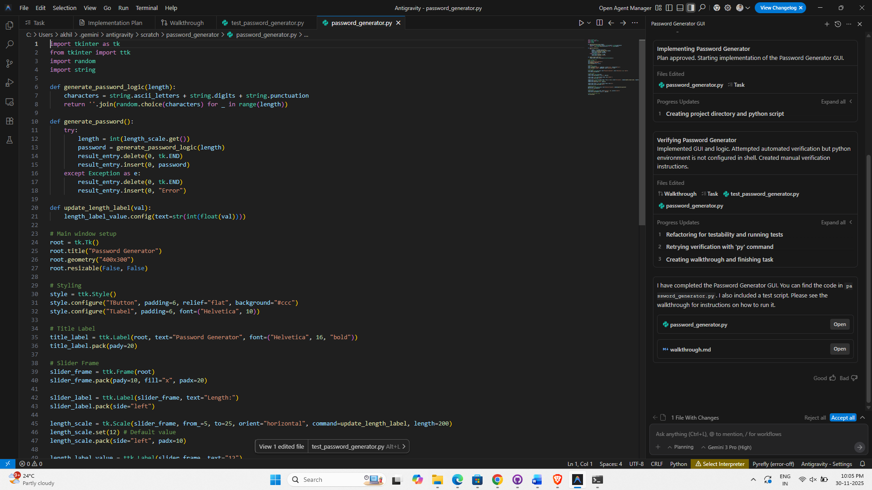Viewport: 872px width, 490px height.
Task: Open the Source Control view in activity bar
Action: point(9,64)
